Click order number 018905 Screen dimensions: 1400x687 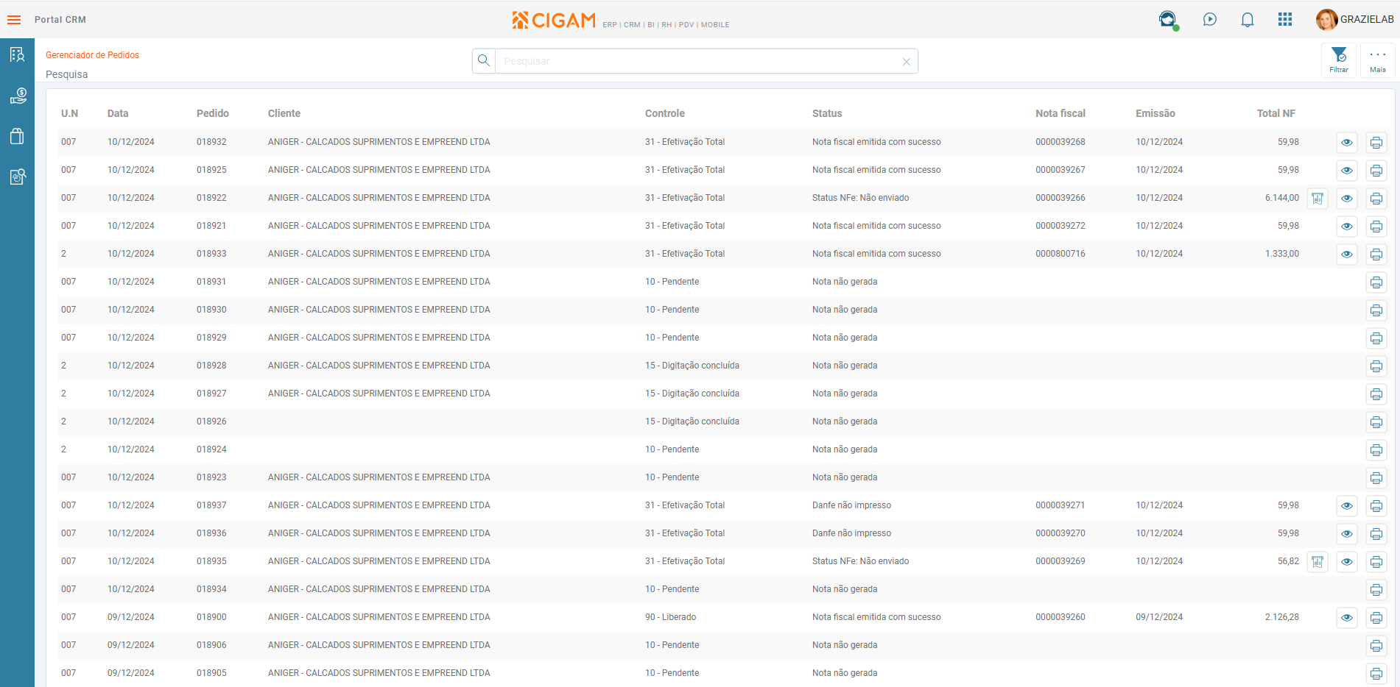pos(211,673)
